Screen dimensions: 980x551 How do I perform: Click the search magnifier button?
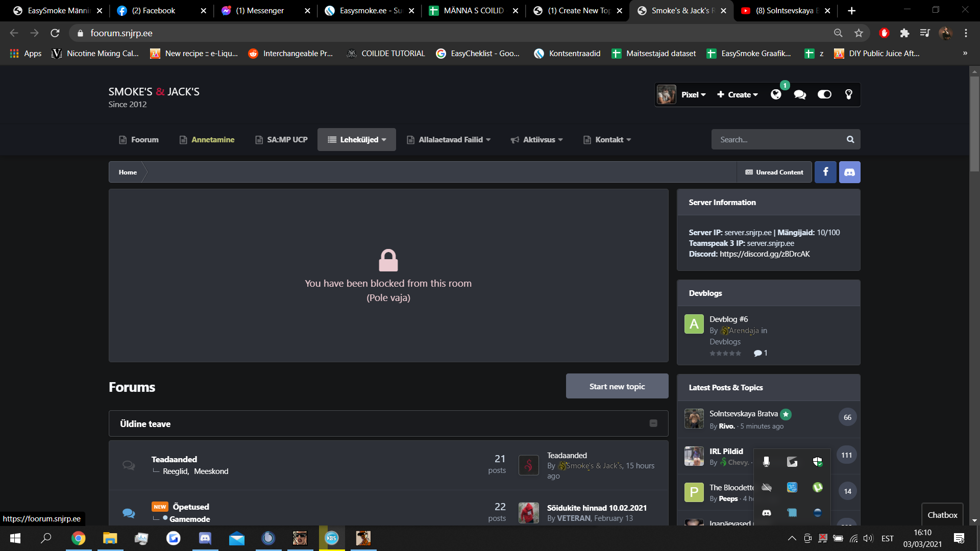coord(850,139)
